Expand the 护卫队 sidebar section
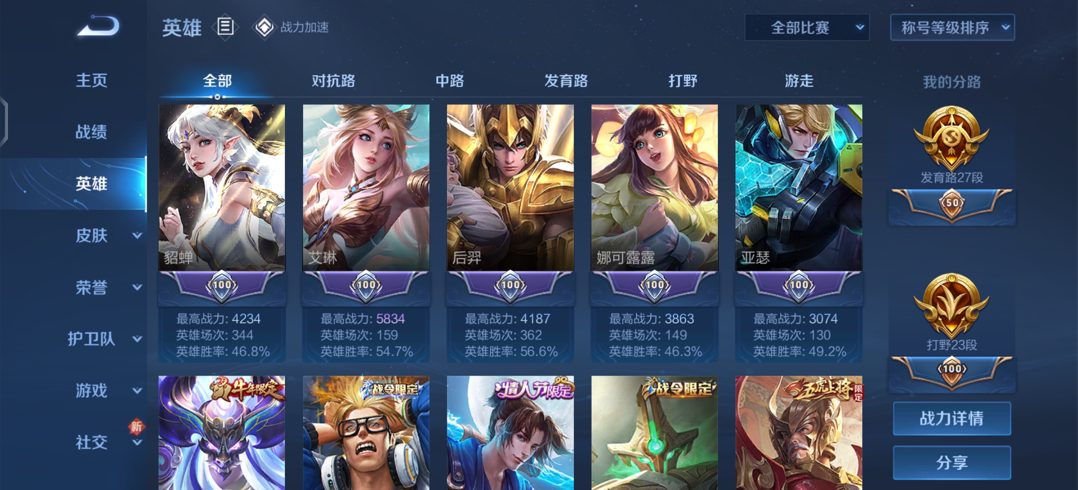1078x490 pixels. (137, 339)
